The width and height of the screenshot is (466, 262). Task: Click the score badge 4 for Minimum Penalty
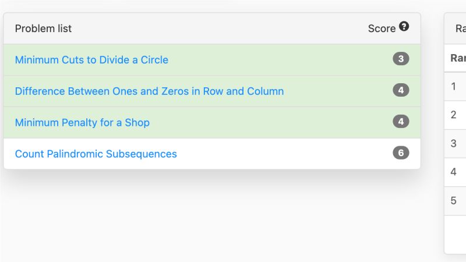pos(401,121)
